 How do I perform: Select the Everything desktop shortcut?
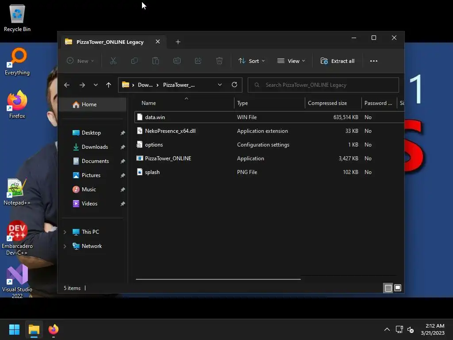pos(17,62)
